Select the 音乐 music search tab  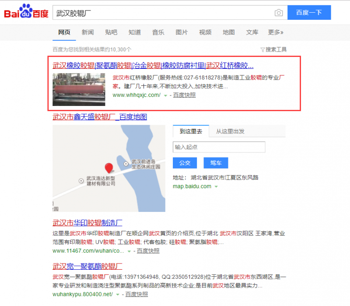[158, 32]
